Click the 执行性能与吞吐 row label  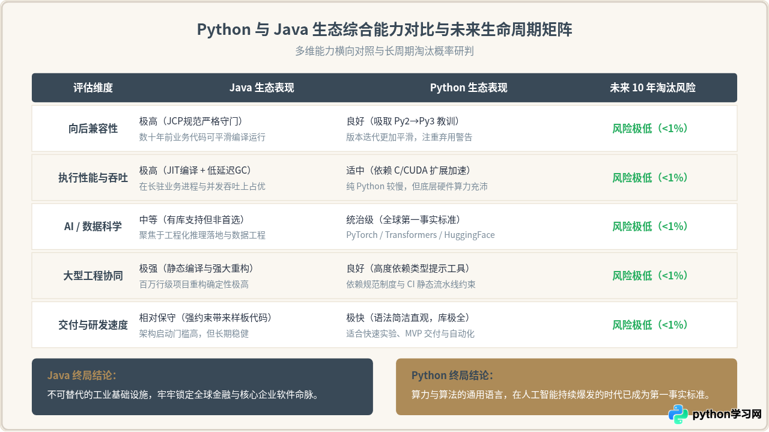point(93,178)
